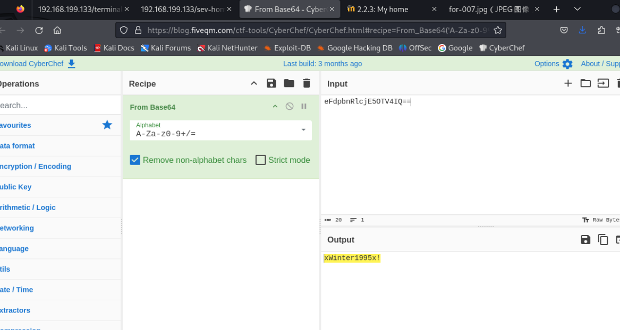Save the recipe with the floppy icon
620x330 pixels.
tap(271, 83)
